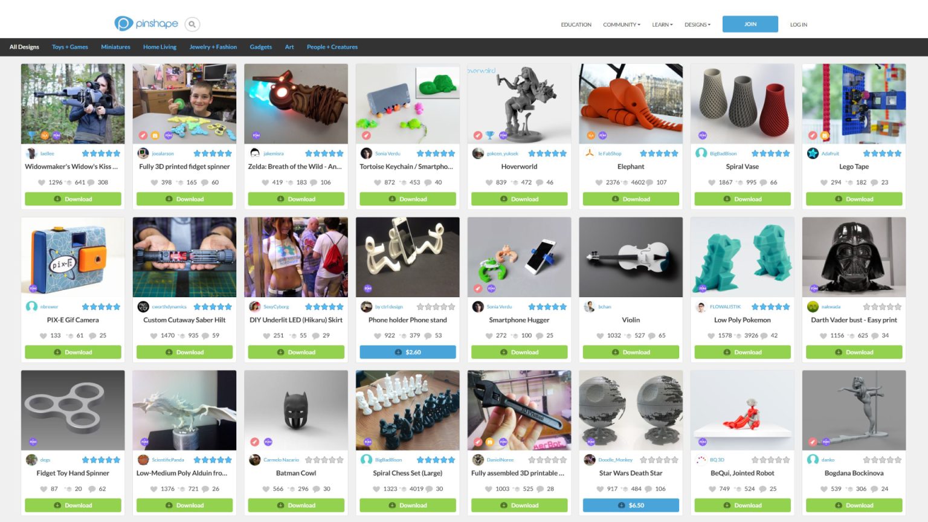928x522 pixels.
Task: Click the FDM badge on Spiral Vase
Action: (701, 135)
